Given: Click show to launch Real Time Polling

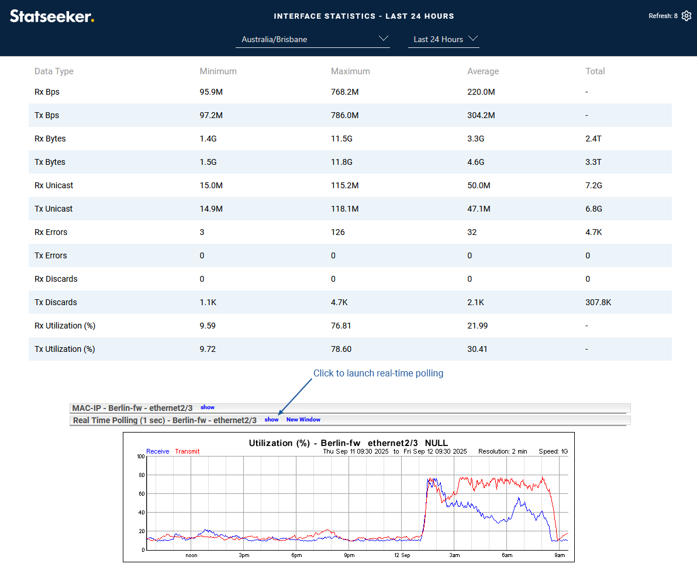Looking at the screenshot, I should pos(271,420).
